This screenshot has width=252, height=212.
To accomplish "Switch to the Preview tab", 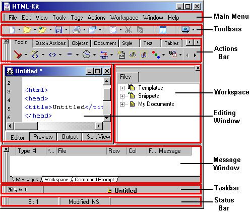I will coord(43,137).
